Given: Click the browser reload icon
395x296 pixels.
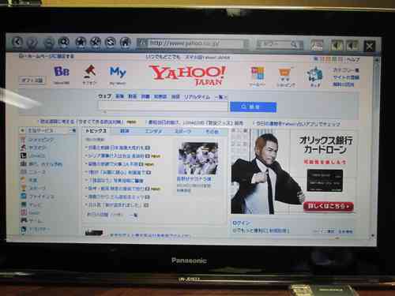Looking at the screenshot, I should pos(111,43).
